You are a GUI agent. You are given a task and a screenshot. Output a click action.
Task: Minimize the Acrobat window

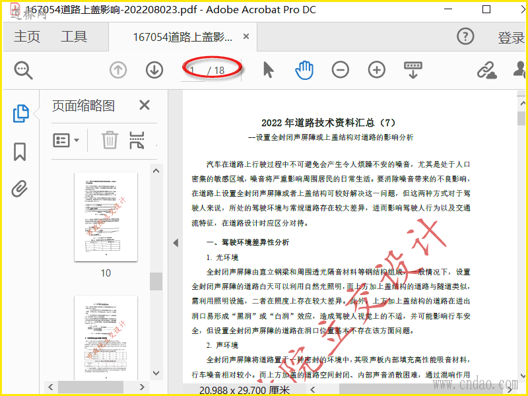(448, 9)
